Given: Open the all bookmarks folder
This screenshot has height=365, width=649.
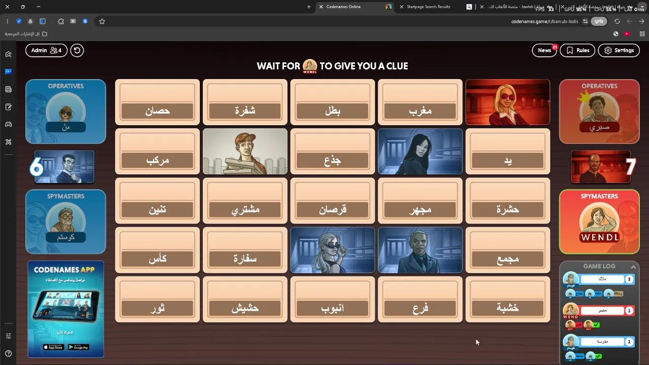Looking at the screenshot, I should click(26, 34).
